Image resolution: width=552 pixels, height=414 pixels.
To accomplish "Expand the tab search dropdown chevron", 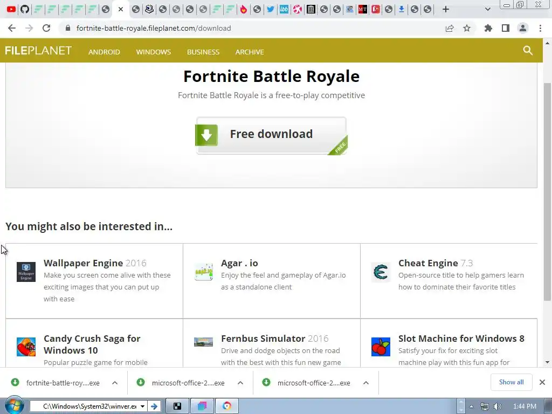I will click(487, 9).
